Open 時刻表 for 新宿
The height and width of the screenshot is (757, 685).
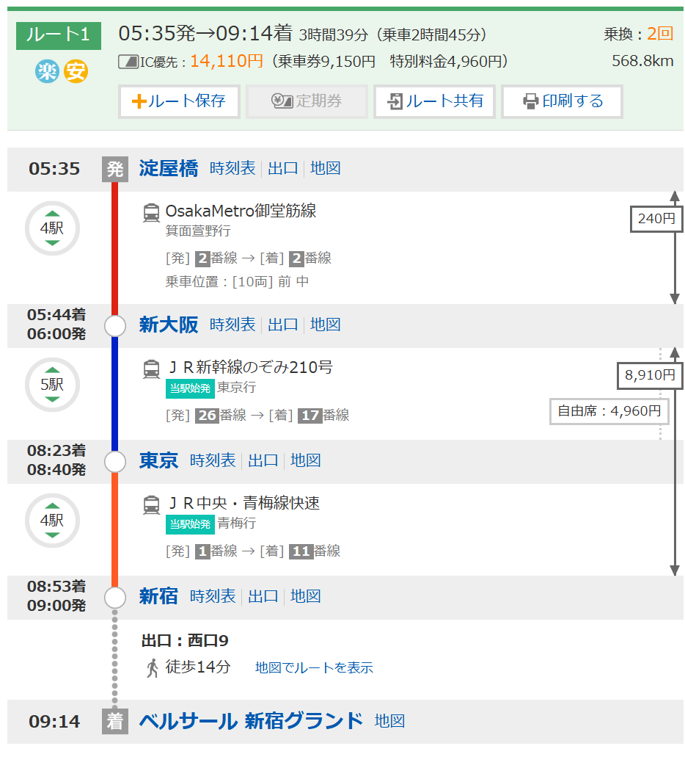[213, 596]
